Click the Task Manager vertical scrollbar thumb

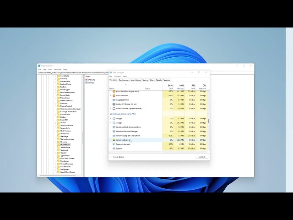[208, 121]
